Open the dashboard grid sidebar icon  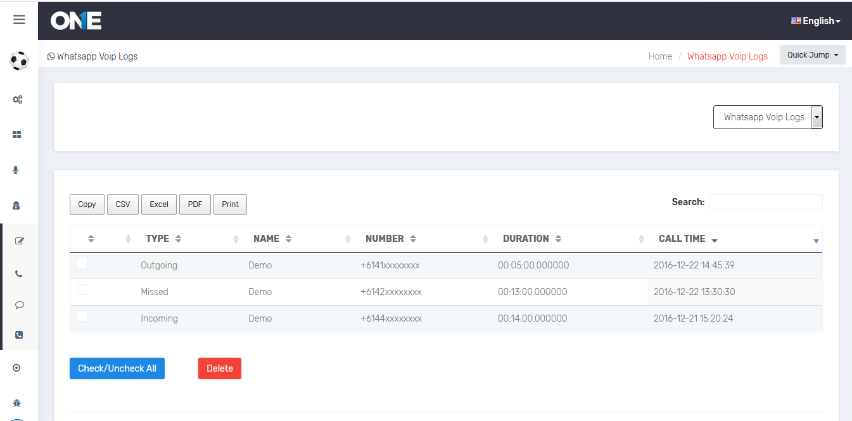[x=18, y=135]
